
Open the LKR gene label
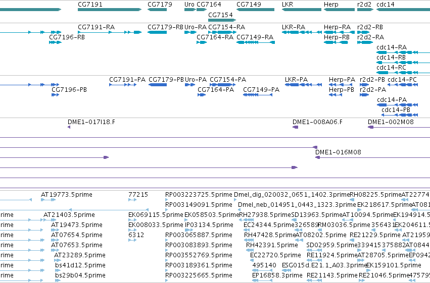tap(288, 5)
